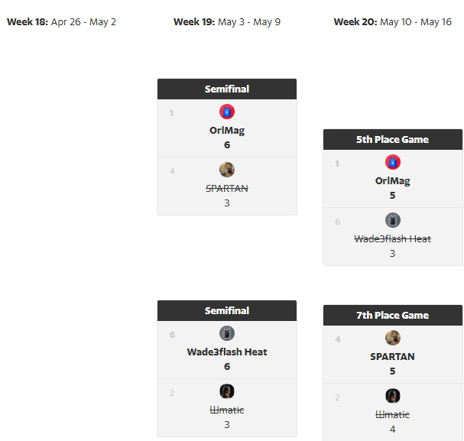Select the 7th Place Game header
464x441 pixels.
(393, 315)
